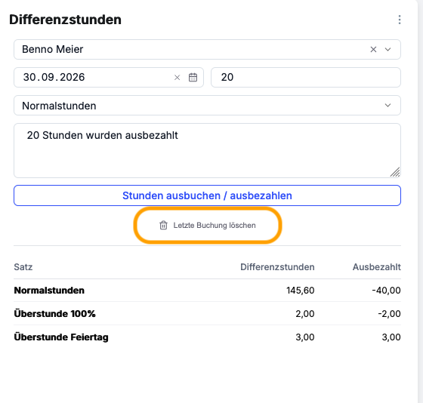The image size is (423, 403).
Task: Click the note text area
Action: coord(207,150)
